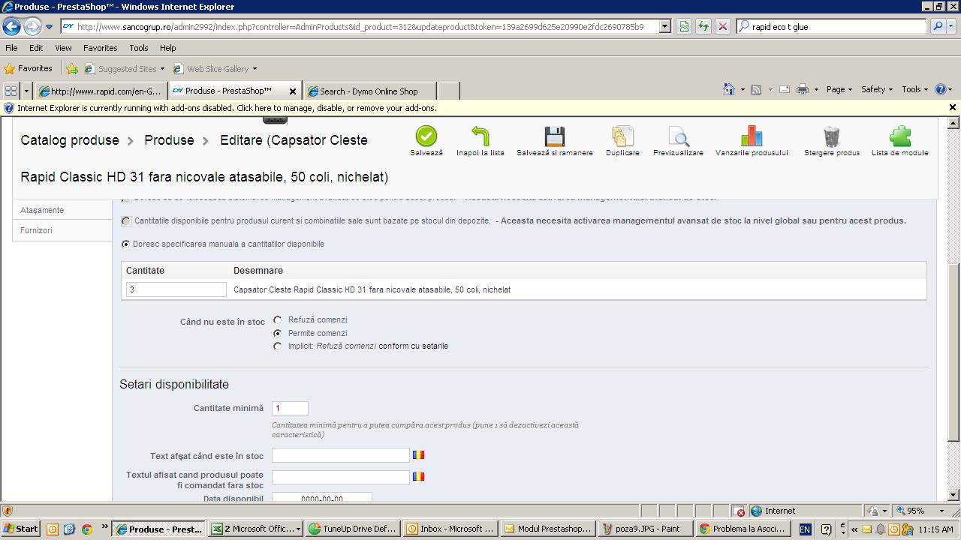Viewport: 961px width, 540px height.
Task: Click the browser Back arrow button
Action: point(11,26)
